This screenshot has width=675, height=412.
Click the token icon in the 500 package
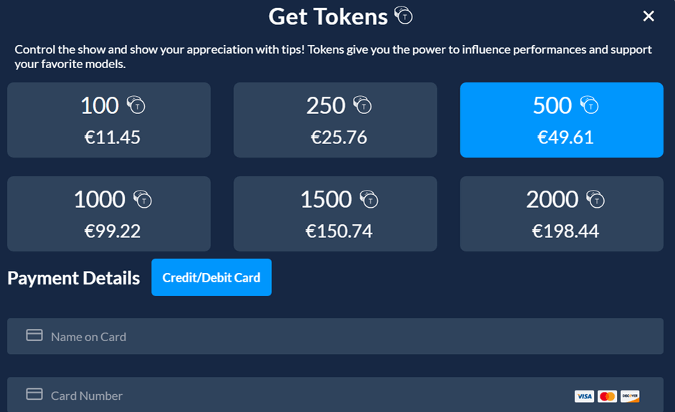coord(589,106)
